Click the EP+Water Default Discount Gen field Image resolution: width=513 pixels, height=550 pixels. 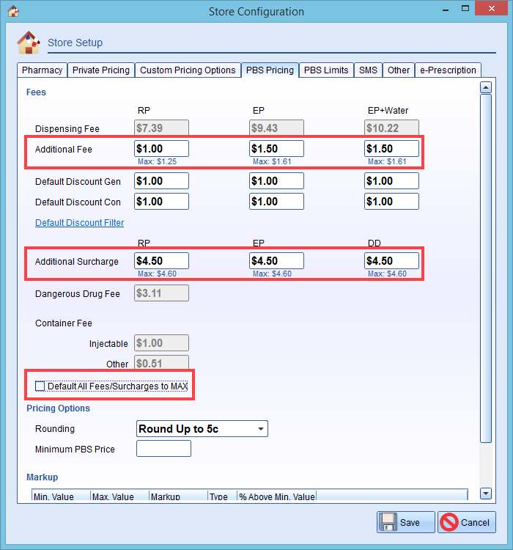point(391,181)
